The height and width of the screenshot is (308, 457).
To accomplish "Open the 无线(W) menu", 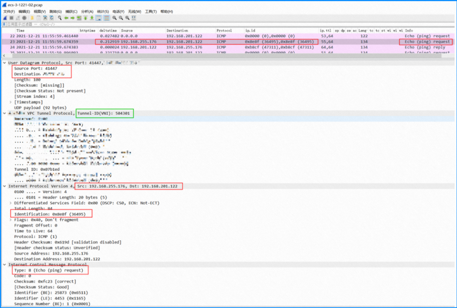I will (135, 12).
